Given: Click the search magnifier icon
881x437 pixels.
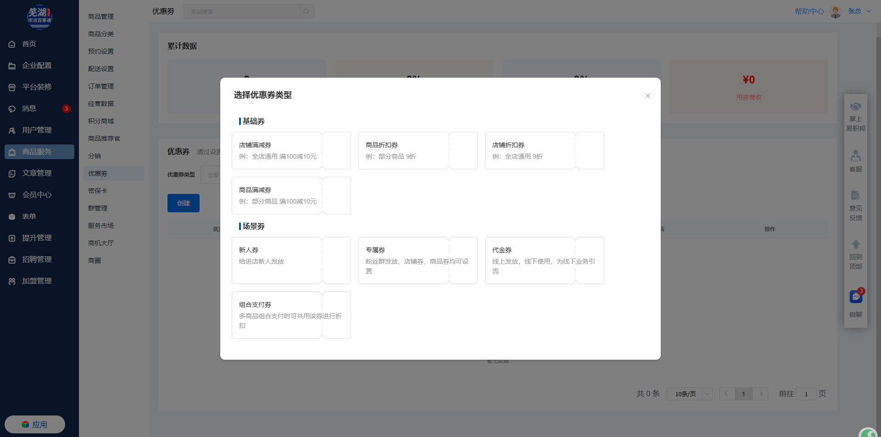Looking at the screenshot, I should [307, 11].
